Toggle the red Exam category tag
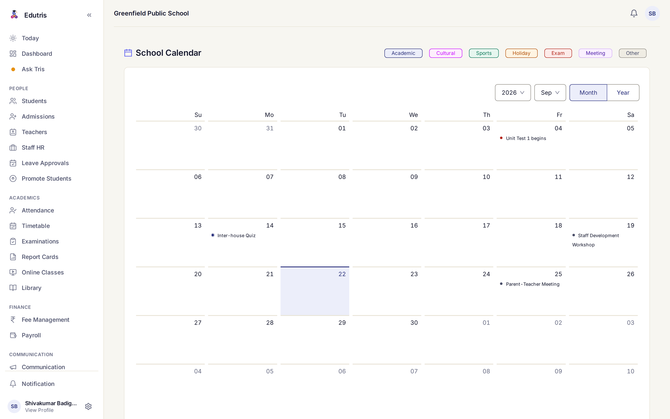Image resolution: width=670 pixels, height=419 pixels. [558, 53]
